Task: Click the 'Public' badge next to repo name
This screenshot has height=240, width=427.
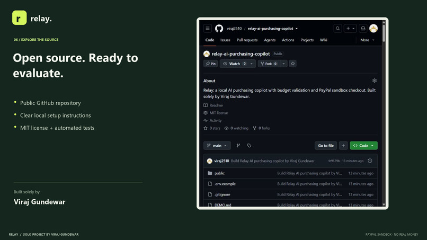Action: [x=278, y=54]
